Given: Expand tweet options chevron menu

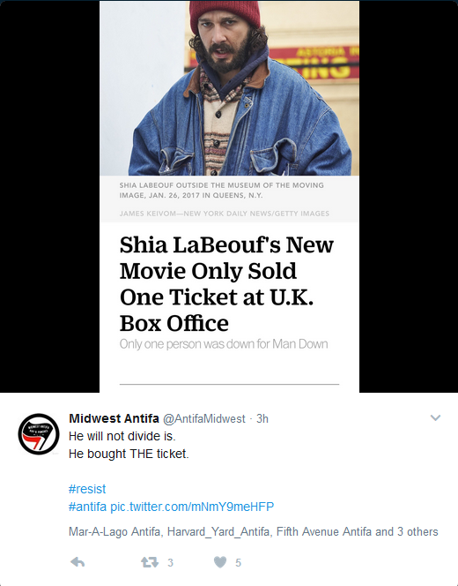Looking at the screenshot, I should pos(435,417).
